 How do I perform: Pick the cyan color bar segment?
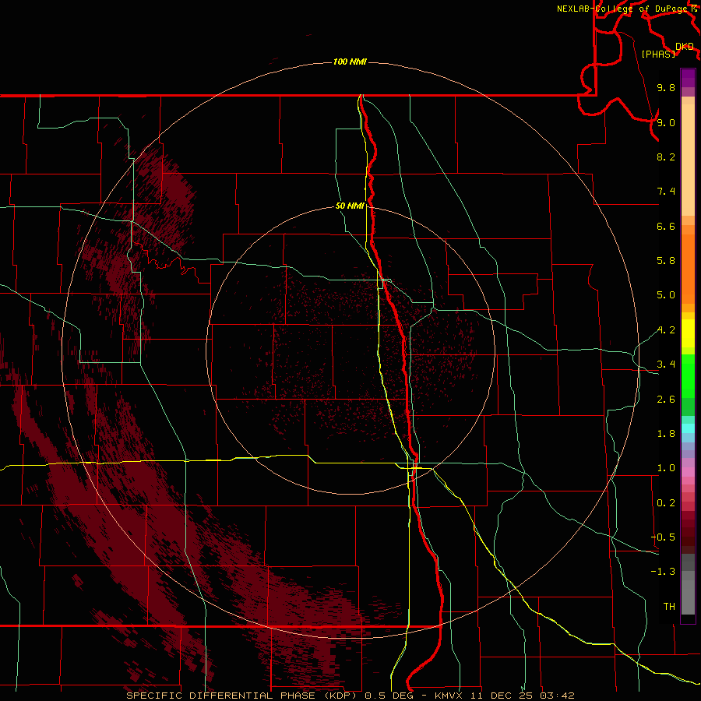coord(688,428)
